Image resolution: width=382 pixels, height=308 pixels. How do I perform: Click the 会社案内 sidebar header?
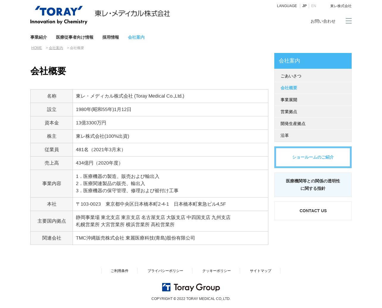pos(313,61)
